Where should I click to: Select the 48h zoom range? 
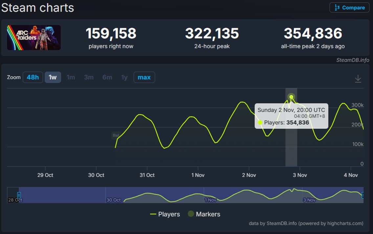pos(33,77)
